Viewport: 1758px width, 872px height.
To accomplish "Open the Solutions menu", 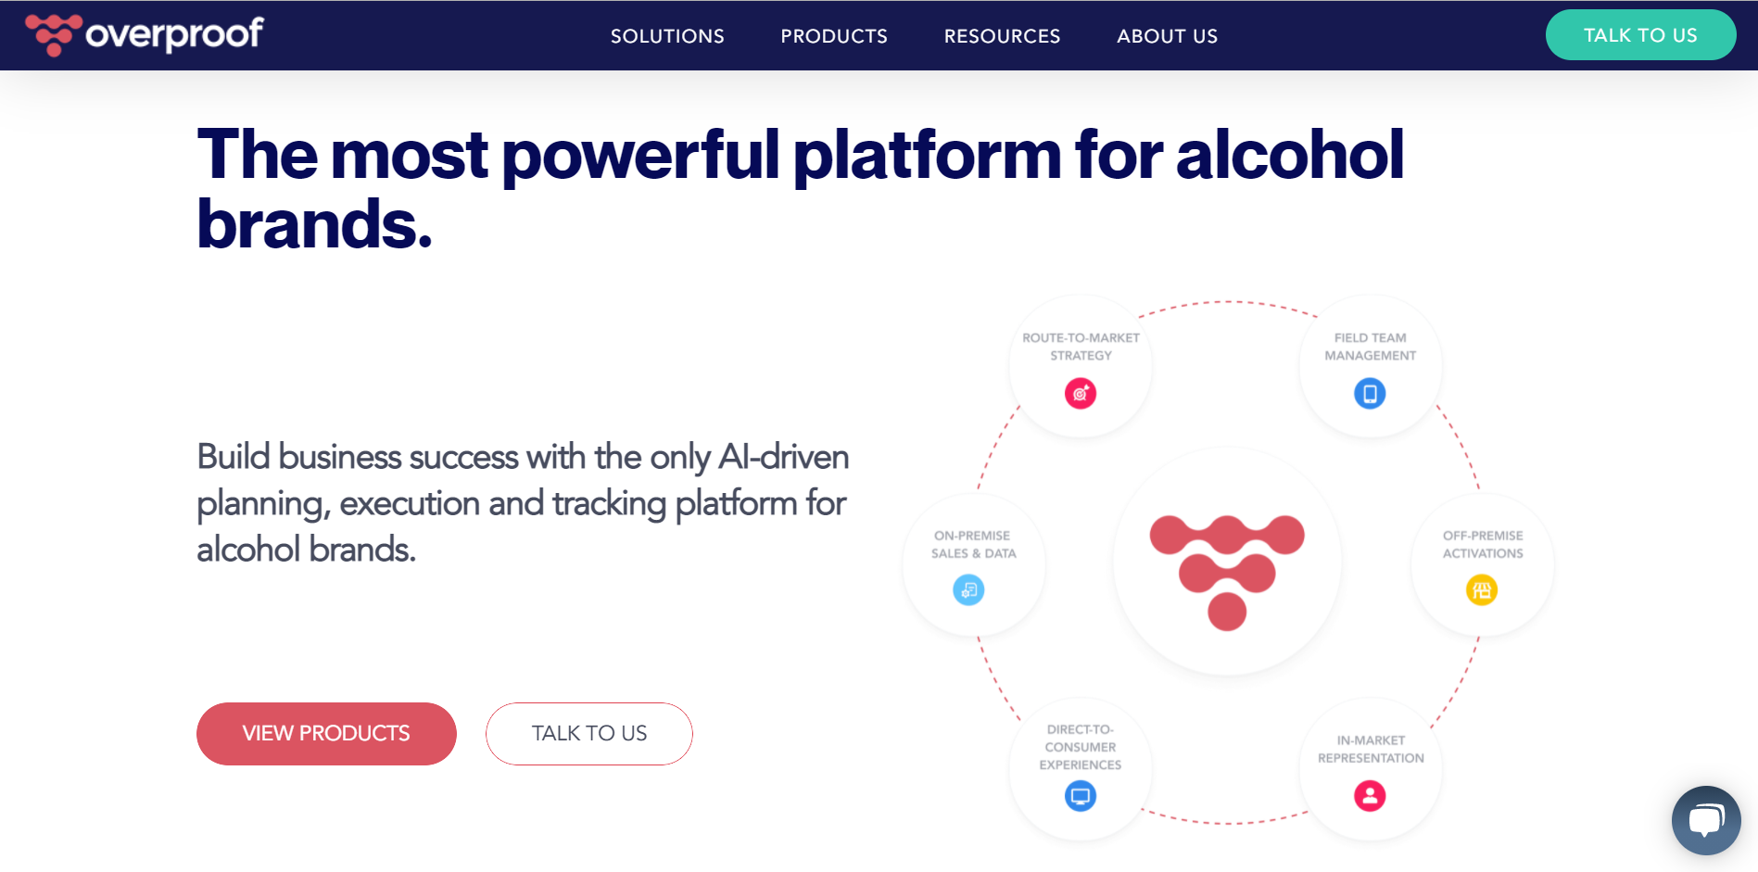I will click(x=667, y=36).
